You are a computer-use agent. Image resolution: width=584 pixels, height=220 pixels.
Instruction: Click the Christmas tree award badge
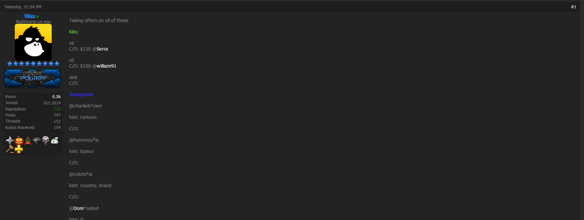click(28, 141)
